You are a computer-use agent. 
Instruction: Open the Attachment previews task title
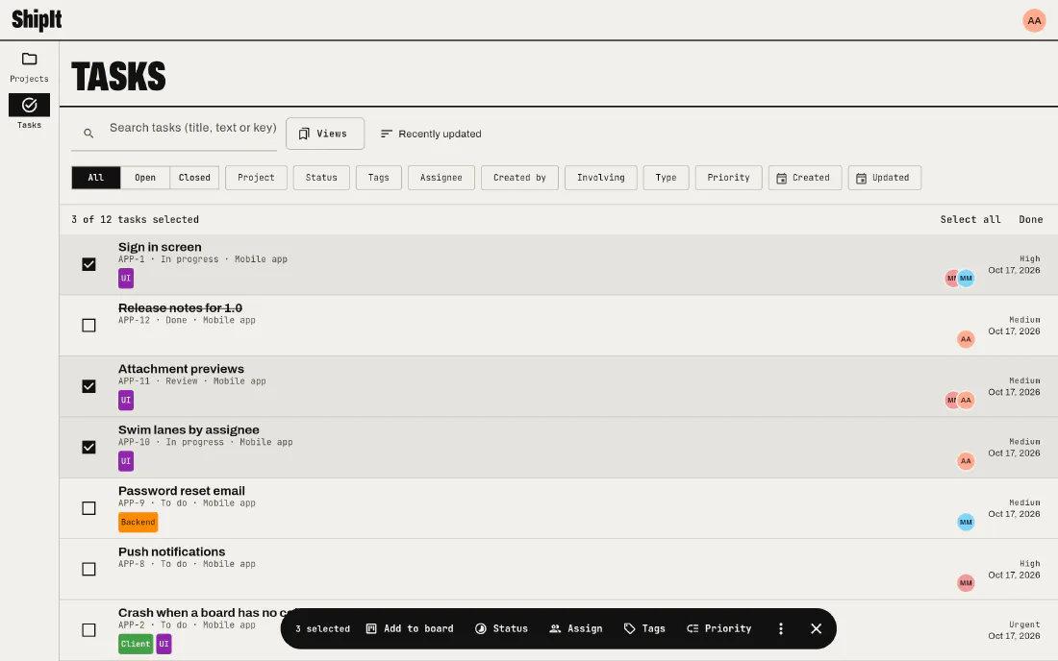(181, 369)
